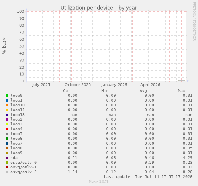
Task: Click the loop6 dark green swatch
Action: pyautogui.click(x=7, y=139)
